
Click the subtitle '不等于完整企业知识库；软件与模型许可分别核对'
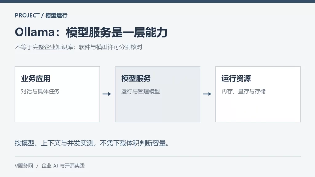coord(78,47)
